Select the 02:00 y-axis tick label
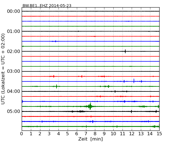The height and width of the screenshot is (145, 181). tap(14, 51)
